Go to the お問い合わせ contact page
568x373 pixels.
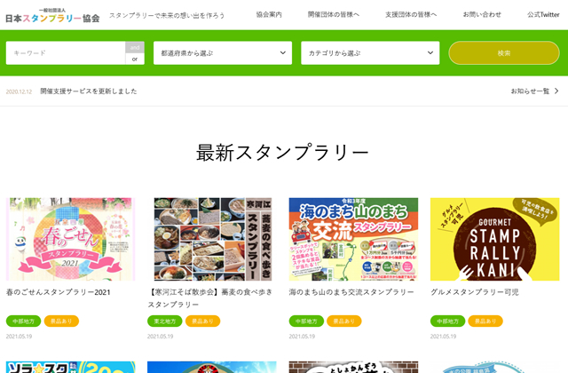(482, 14)
